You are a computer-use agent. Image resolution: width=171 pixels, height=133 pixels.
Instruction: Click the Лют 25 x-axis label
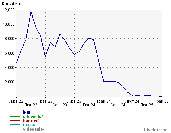point(147,105)
